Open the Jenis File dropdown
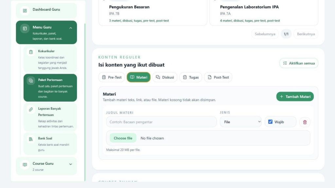The width and height of the screenshot is (335, 188). [x=240, y=122]
